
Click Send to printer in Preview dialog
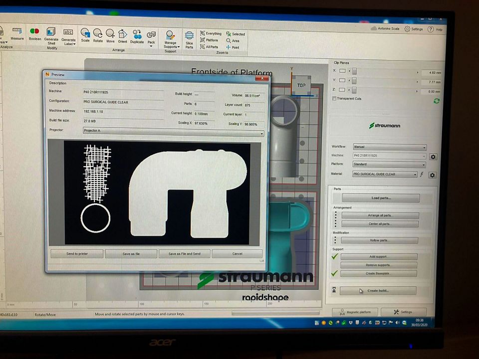coord(77,254)
